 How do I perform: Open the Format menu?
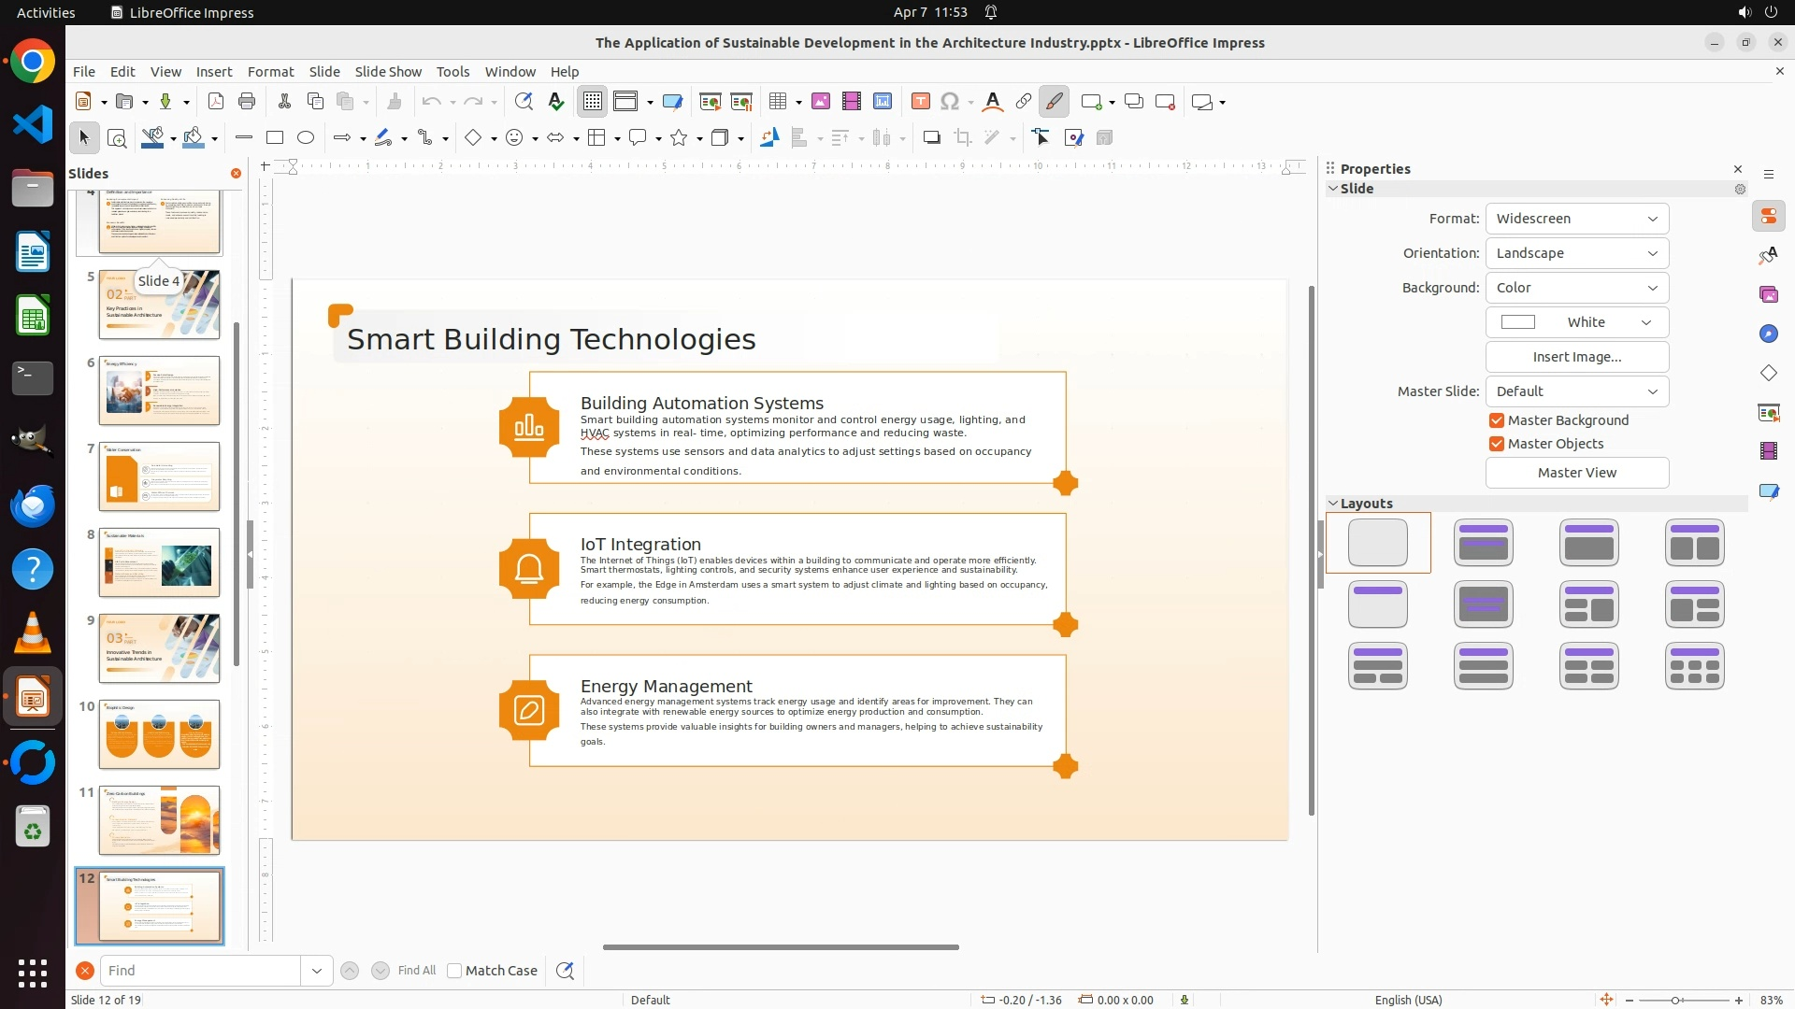270,72
